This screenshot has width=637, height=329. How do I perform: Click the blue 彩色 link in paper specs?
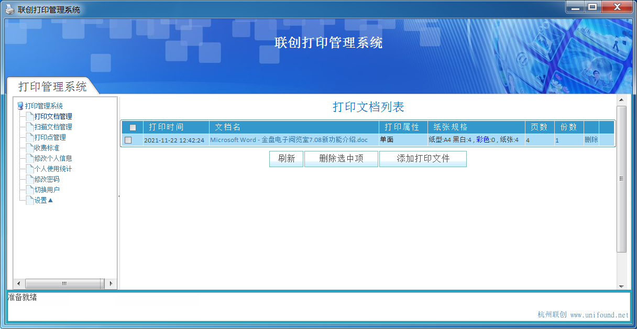click(x=482, y=140)
